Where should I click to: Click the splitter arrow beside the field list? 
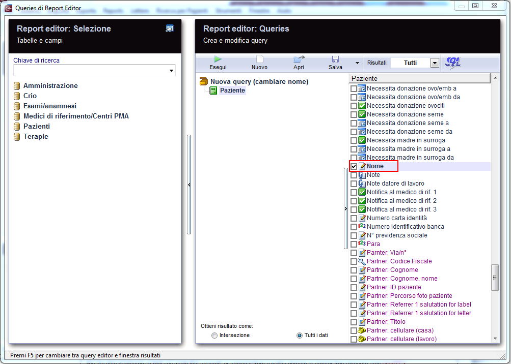pyautogui.click(x=346, y=209)
